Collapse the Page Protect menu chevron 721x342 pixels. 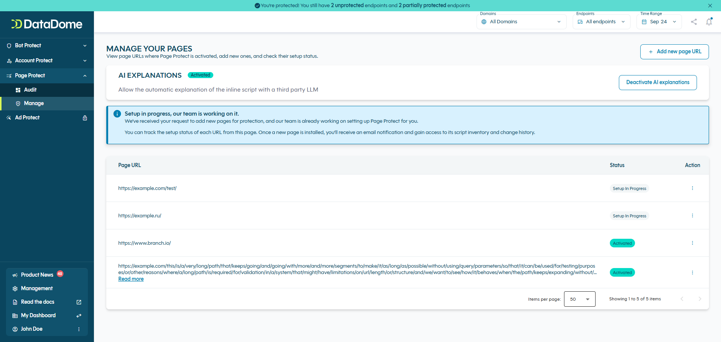(85, 75)
